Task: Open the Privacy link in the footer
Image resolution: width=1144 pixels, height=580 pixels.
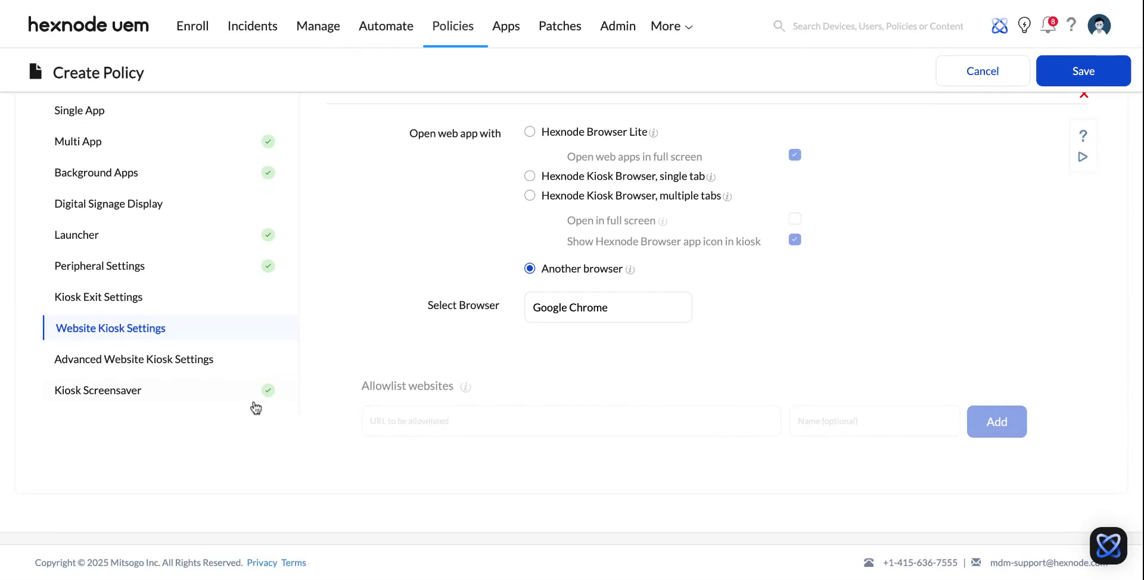Action: [262, 562]
